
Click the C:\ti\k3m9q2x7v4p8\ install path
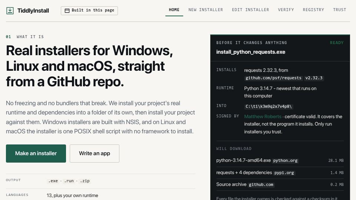click(268, 106)
